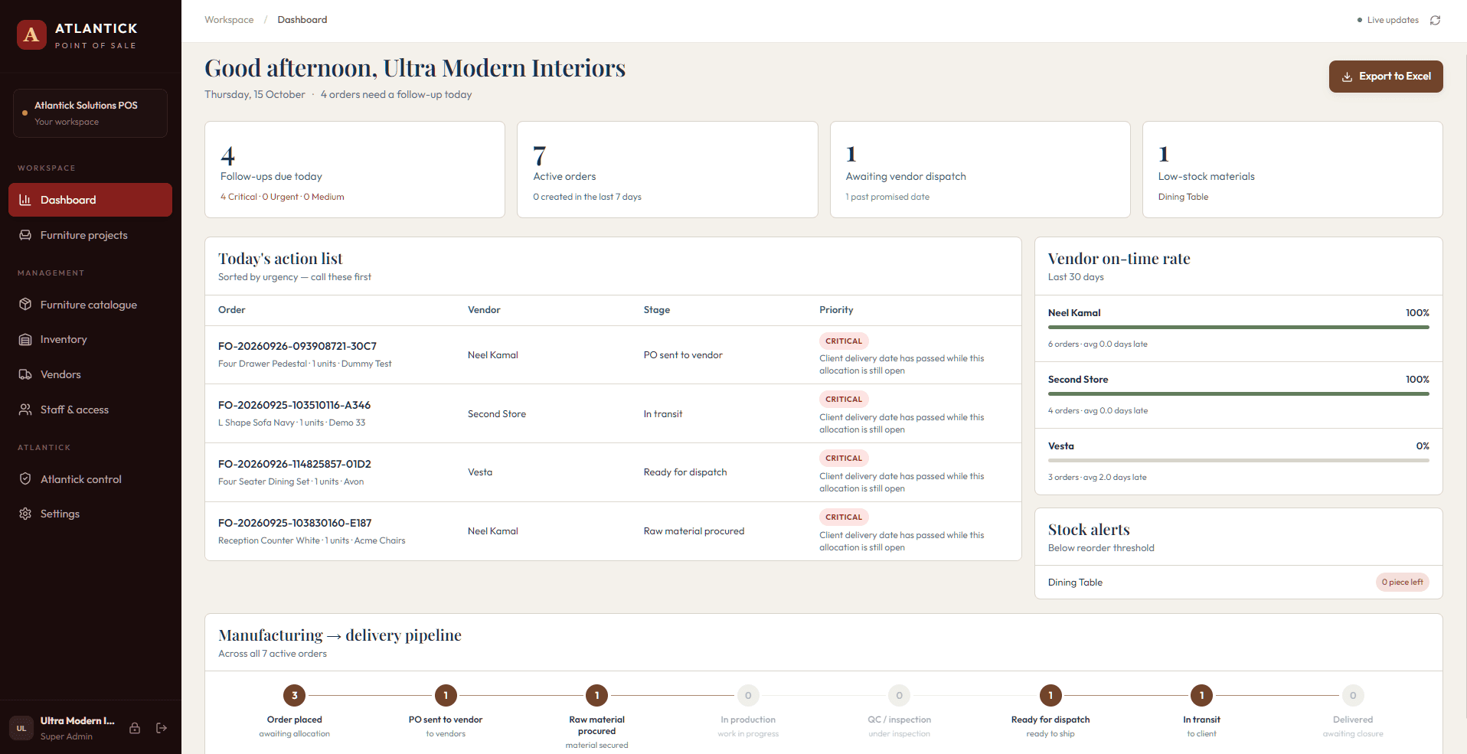The height and width of the screenshot is (754, 1467).
Task: Open the Active orders card
Action: (668, 169)
